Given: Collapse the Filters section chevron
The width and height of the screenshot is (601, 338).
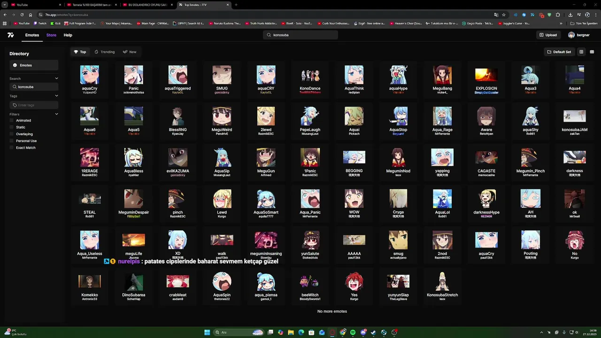Looking at the screenshot, I should click(x=56, y=114).
